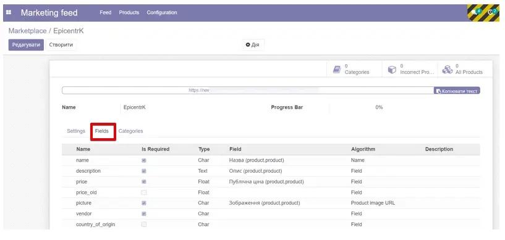This screenshot has height=240, width=505.
Task: Click the Створити button
Action: click(x=61, y=44)
